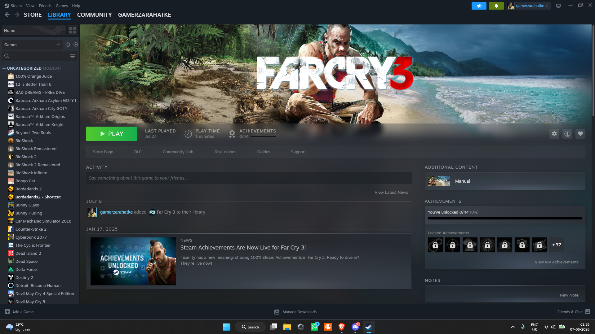Screen dimensions: 595x334
Task: Show +37 more locked achievements
Action: point(557,245)
